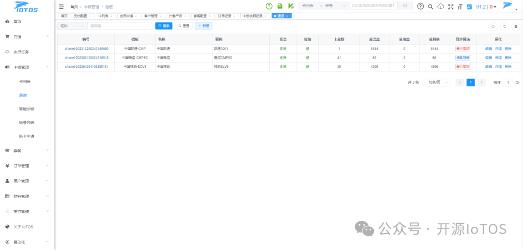
Task: Click the 首页 breadcrumb link
Action: pyautogui.click(x=74, y=7)
